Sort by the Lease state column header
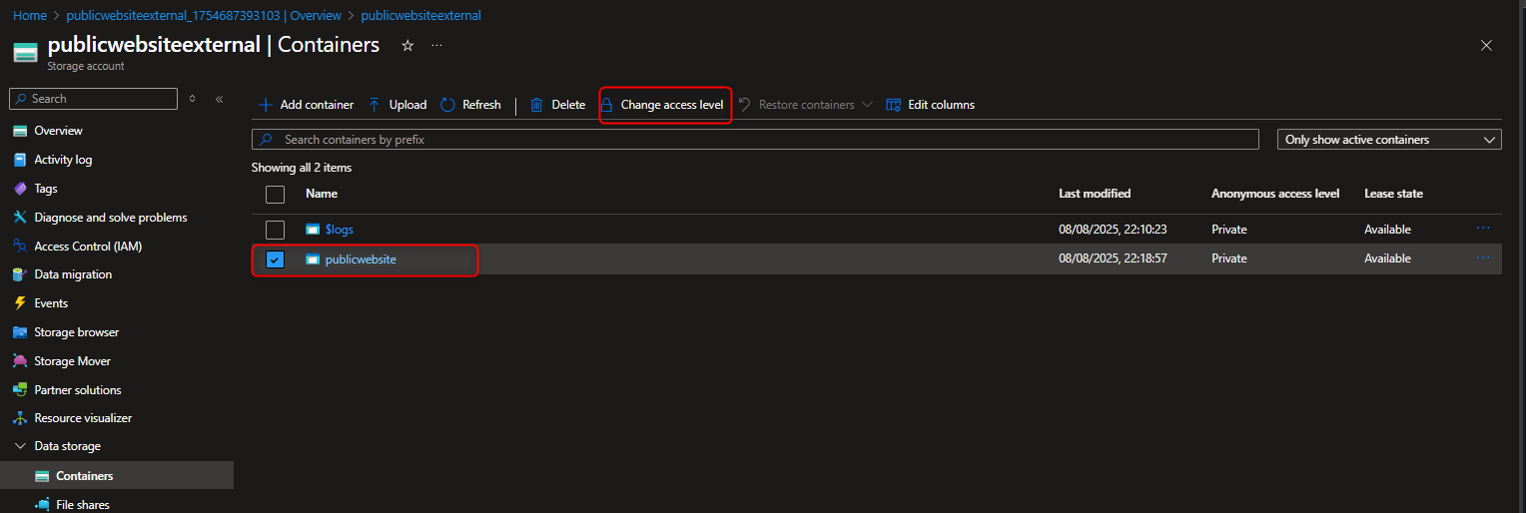This screenshot has width=1526, height=513. click(x=1393, y=194)
